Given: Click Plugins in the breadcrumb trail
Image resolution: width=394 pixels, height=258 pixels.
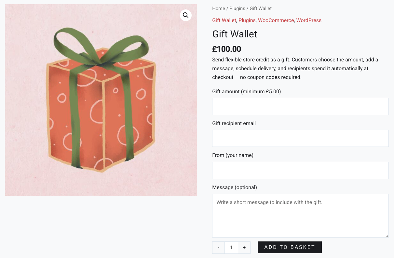Looking at the screenshot, I should (237, 8).
